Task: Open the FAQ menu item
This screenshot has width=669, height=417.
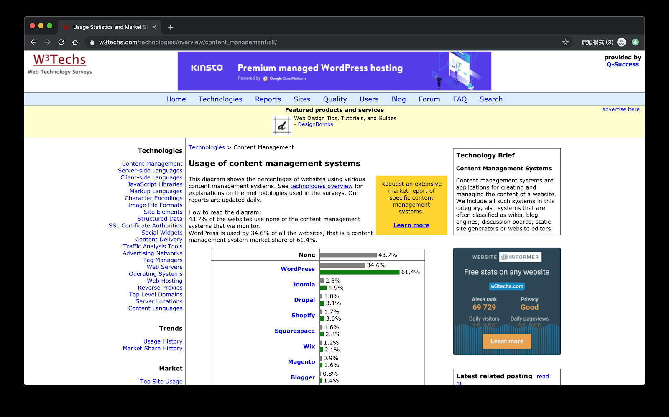Action: point(460,99)
